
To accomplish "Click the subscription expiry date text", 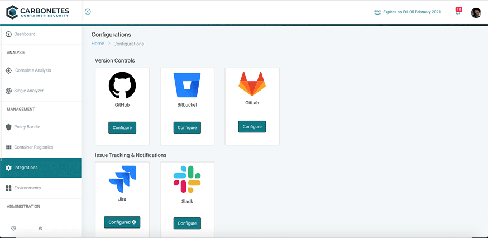I will point(412,12).
